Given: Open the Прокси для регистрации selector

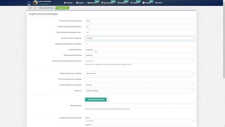Looking at the screenshot, I should tap(140, 55).
